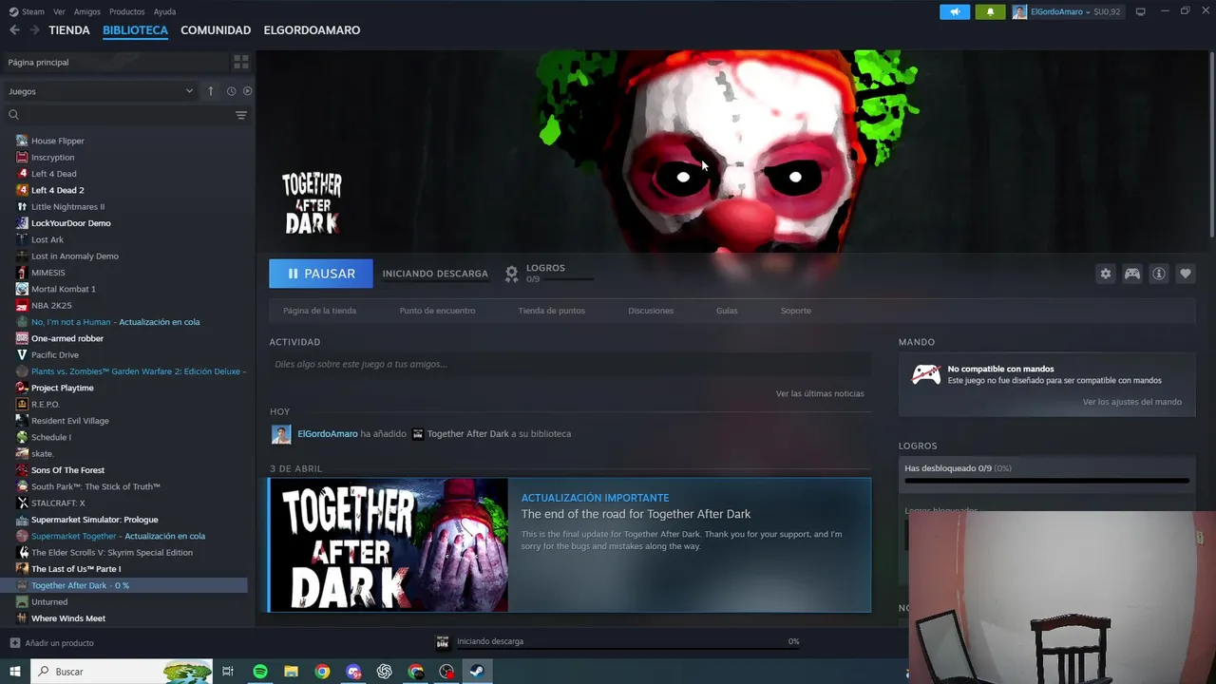Open the collections grid view icon
This screenshot has height=684, width=1216.
[x=241, y=62]
